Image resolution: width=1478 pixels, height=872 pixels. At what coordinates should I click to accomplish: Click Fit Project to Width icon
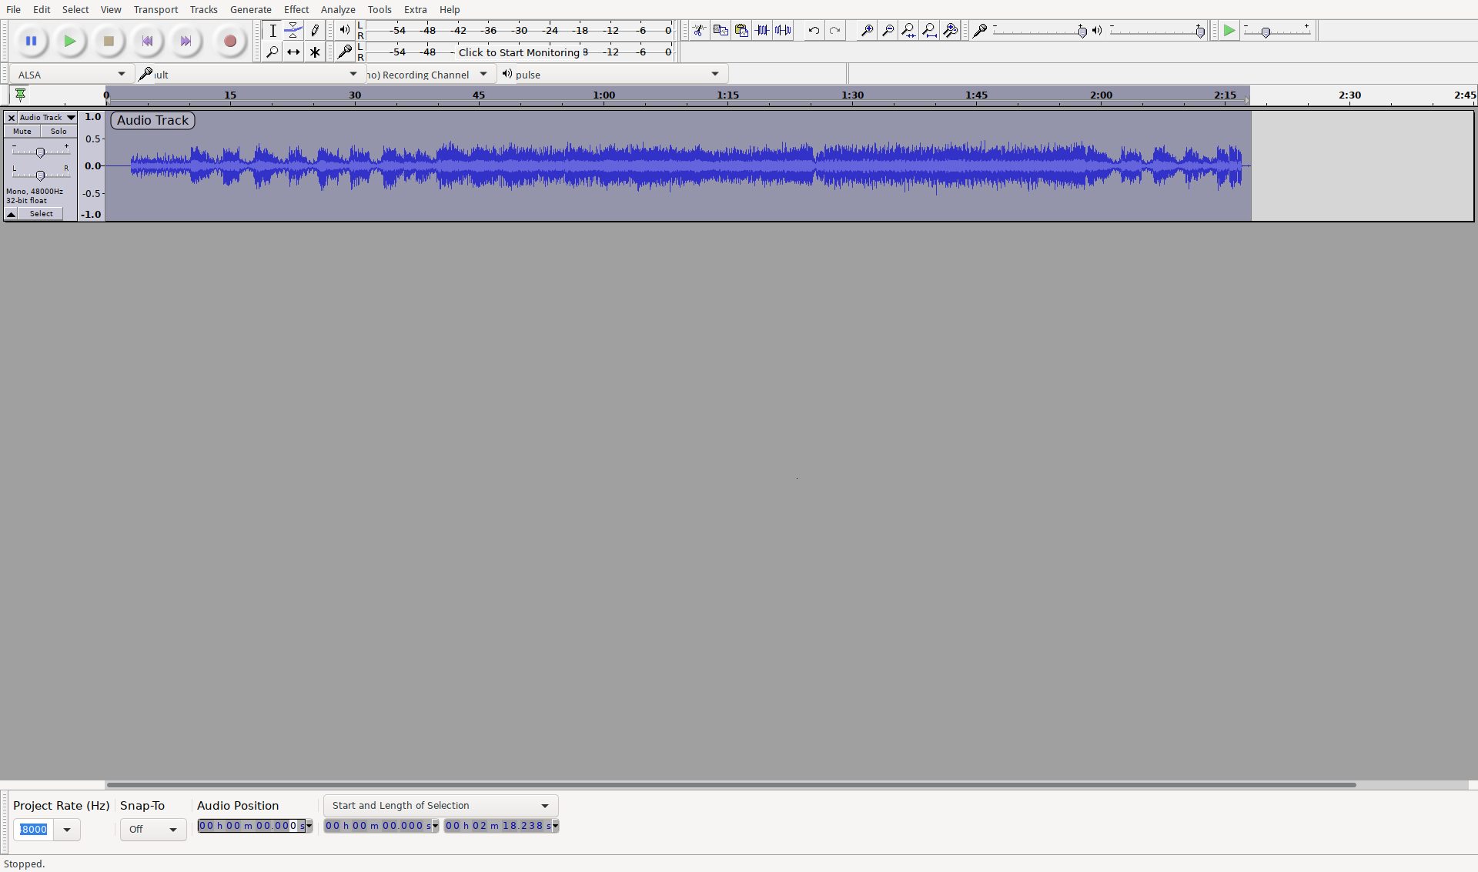(x=929, y=31)
